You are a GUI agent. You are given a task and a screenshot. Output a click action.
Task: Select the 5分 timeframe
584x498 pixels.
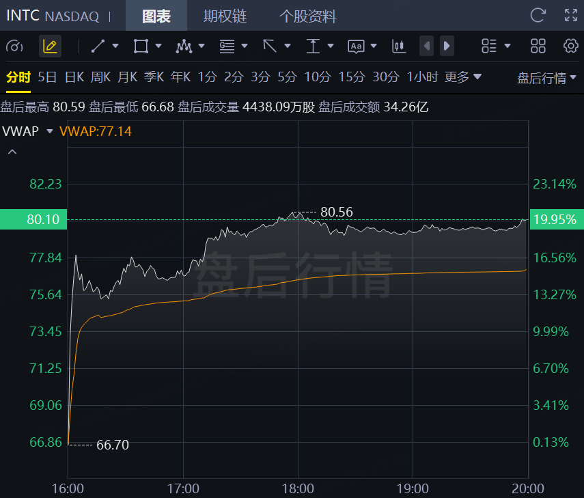point(287,77)
